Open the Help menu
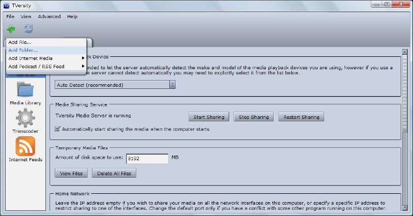This screenshot has height=216, width=413. (x=72, y=17)
